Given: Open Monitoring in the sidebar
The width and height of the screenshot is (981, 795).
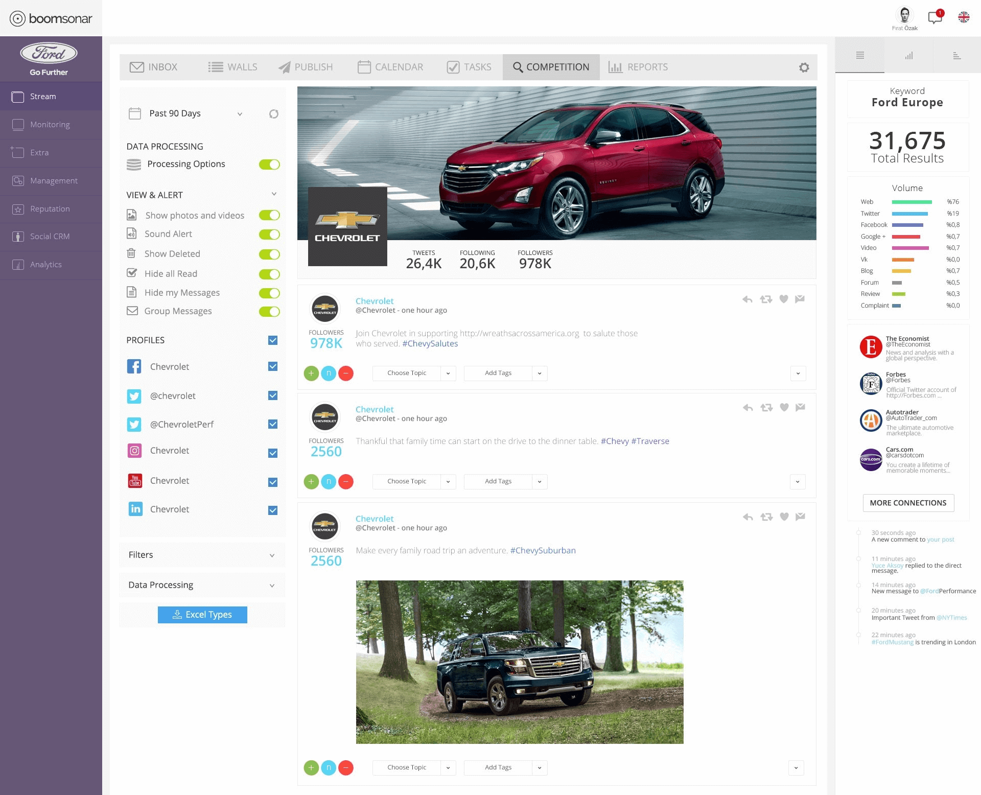Looking at the screenshot, I should click(51, 125).
